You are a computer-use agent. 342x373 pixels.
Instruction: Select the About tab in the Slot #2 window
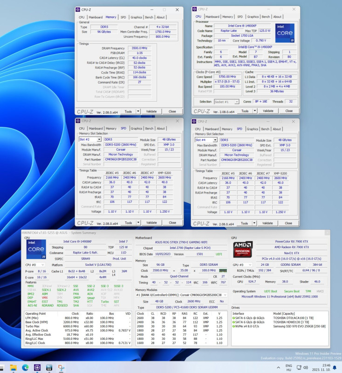click(x=161, y=129)
